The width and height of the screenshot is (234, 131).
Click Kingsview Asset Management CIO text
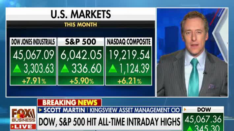(x=134, y=110)
